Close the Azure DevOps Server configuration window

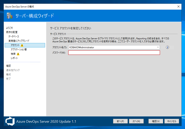[x=179, y=6]
